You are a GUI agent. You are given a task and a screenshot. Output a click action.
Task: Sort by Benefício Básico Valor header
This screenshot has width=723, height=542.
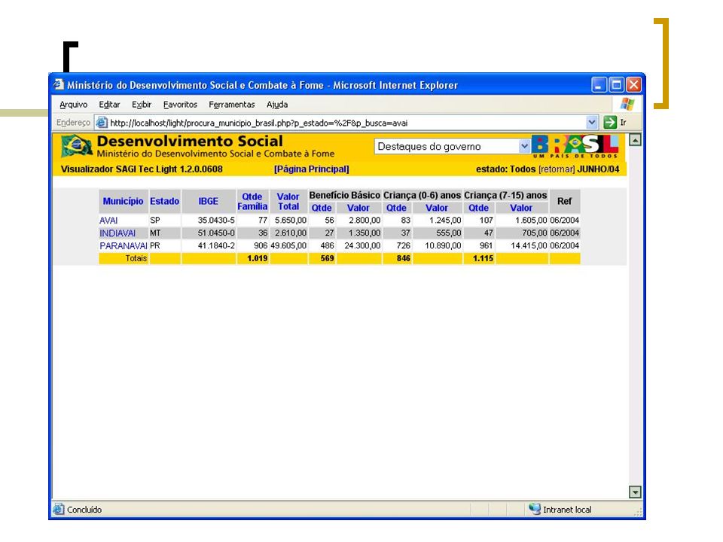(358, 208)
